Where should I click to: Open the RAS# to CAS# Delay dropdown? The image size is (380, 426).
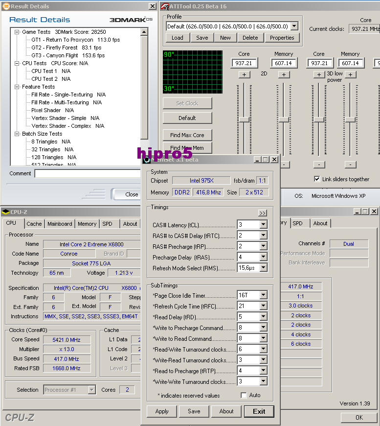[263, 235]
